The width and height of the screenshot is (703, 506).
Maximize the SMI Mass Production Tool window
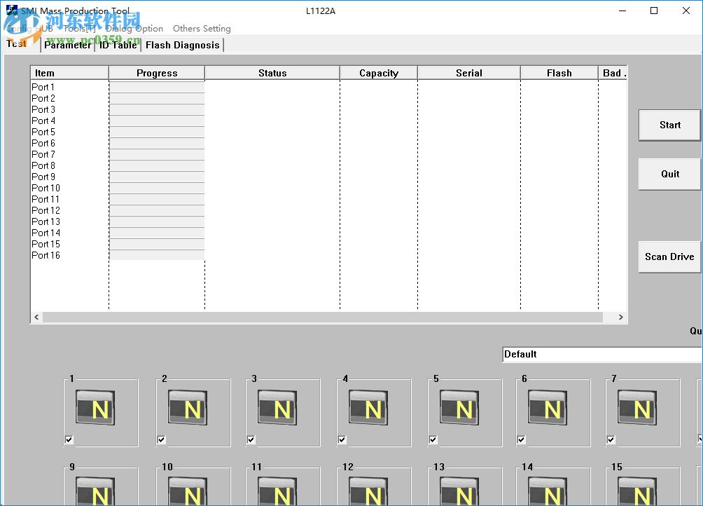point(654,11)
